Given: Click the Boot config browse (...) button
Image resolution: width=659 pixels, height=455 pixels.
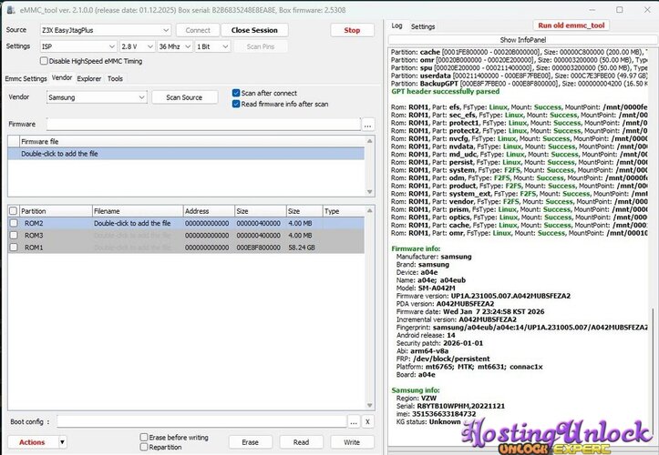Looking at the screenshot, I should [x=354, y=421].
